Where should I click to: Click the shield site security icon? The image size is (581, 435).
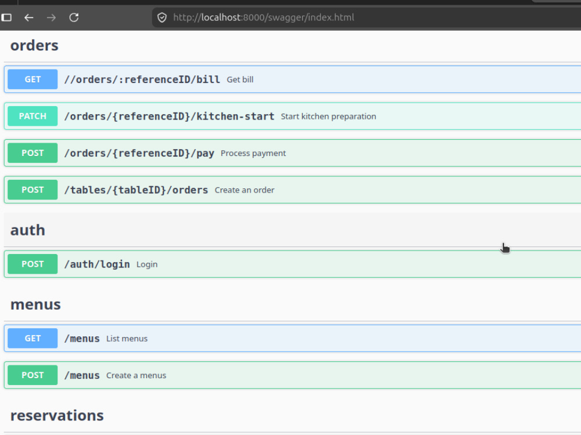click(162, 17)
